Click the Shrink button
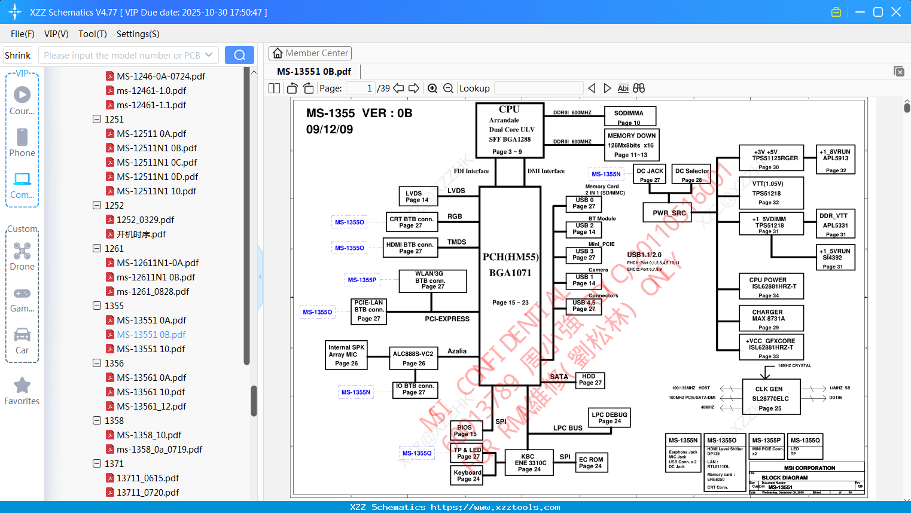Screen dimensions: 911x513 coord(18,55)
